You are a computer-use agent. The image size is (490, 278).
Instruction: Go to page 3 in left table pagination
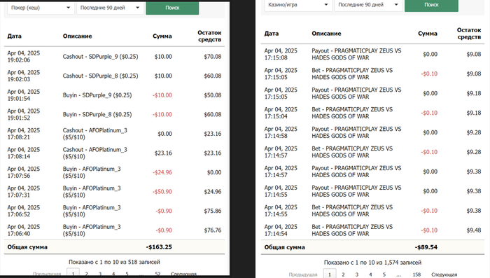tap(100, 274)
